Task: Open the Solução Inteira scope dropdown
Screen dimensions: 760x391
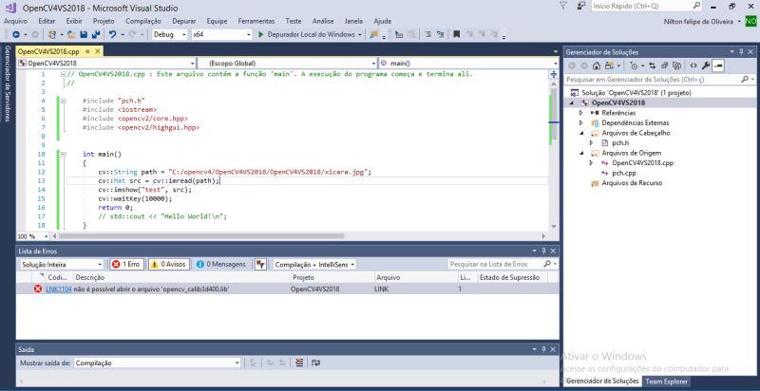Action: [62, 264]
